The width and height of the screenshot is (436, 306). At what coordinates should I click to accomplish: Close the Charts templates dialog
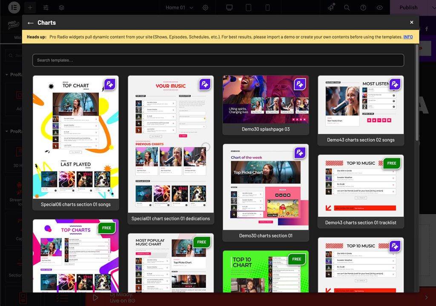tap(411, 23)
